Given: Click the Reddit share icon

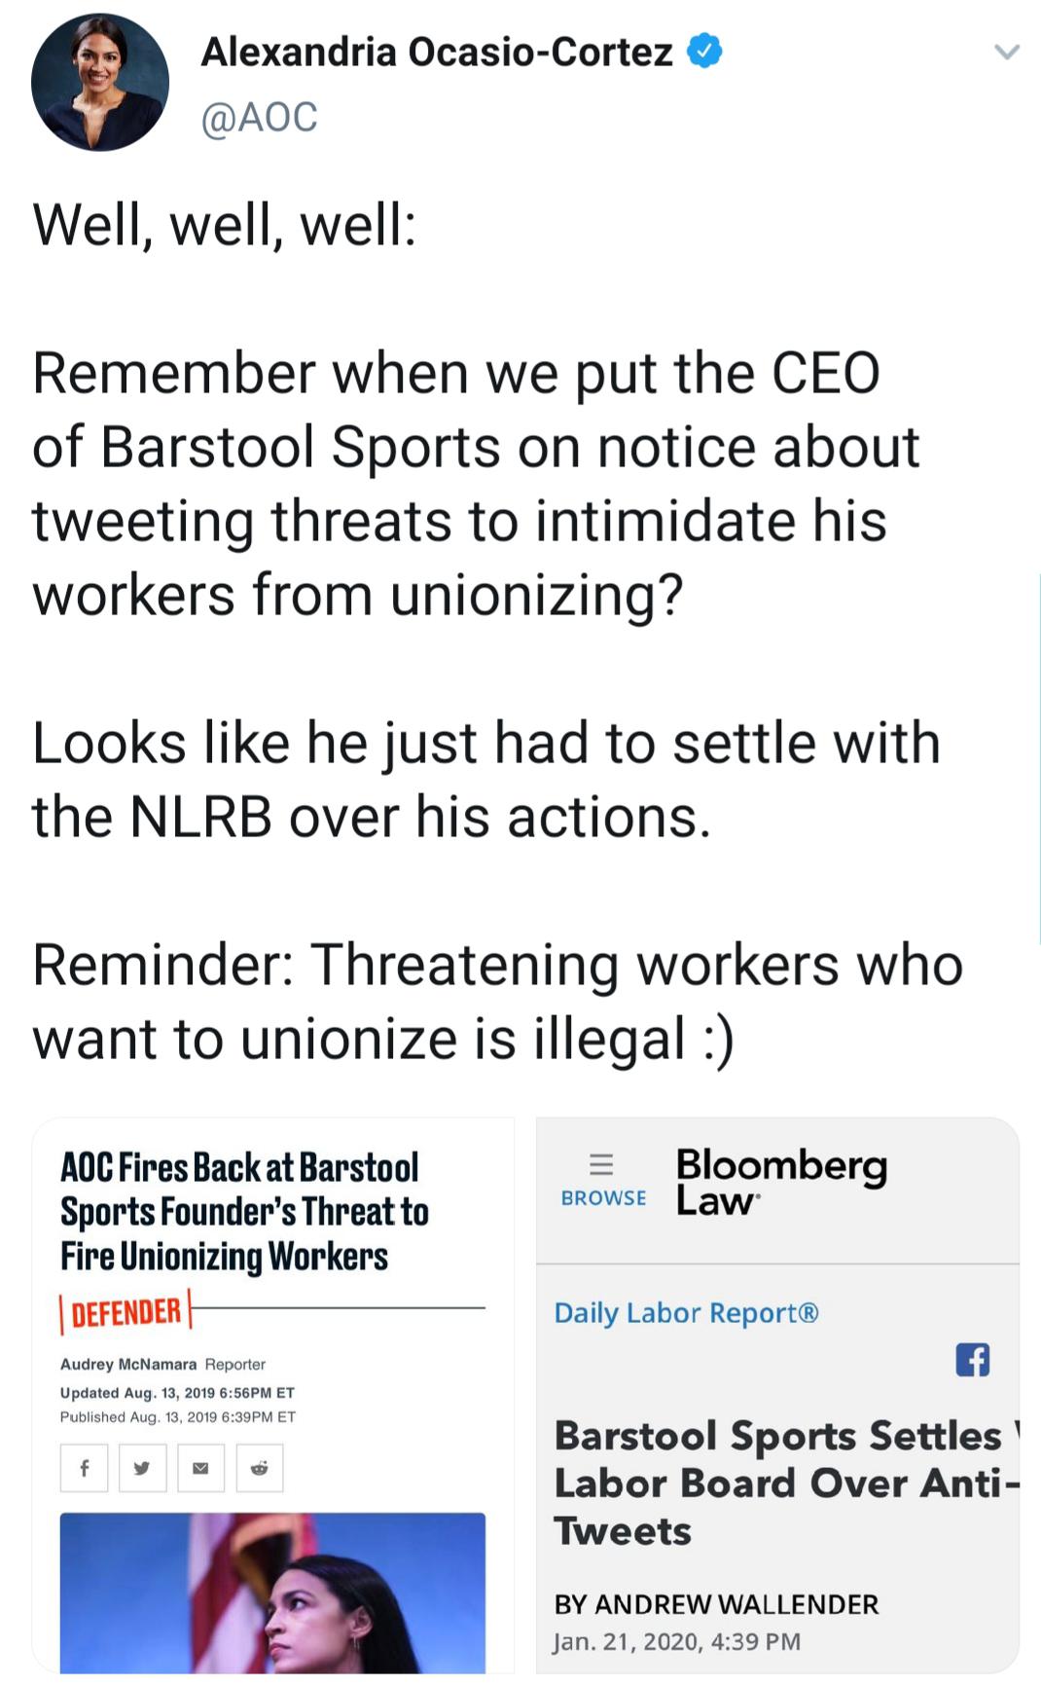Looking at the screenshot, I should tap(258, 1468).
